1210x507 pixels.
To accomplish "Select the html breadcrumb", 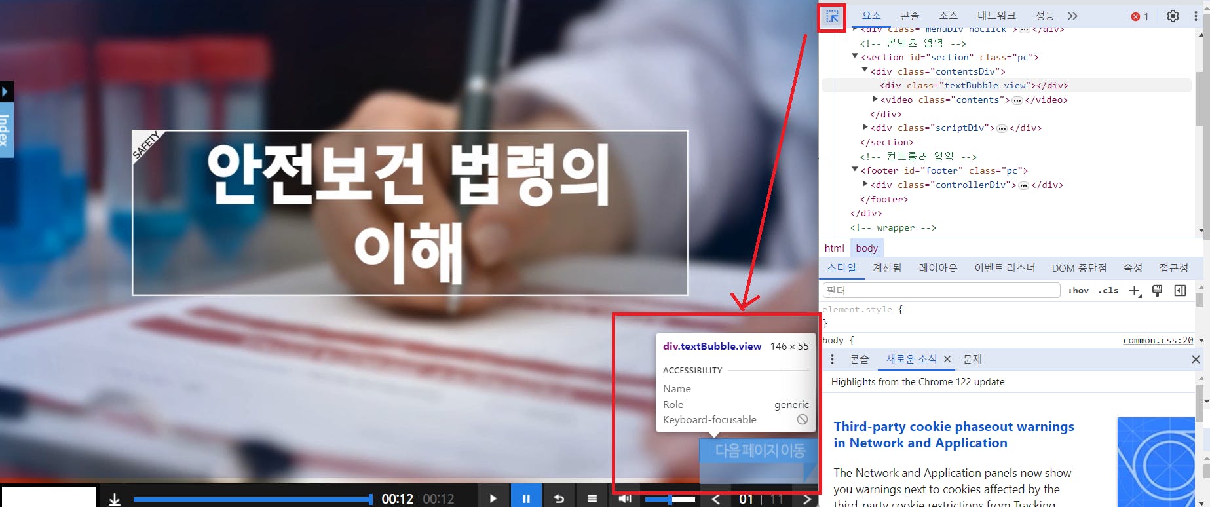I will (834, 248).
